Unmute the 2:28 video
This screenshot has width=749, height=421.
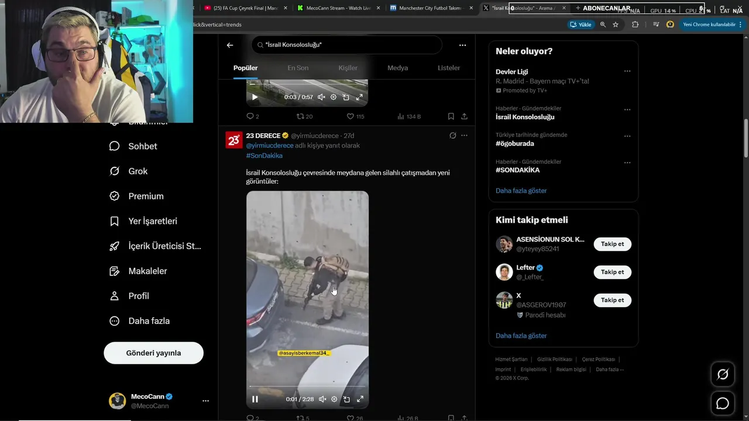[322, 399]
